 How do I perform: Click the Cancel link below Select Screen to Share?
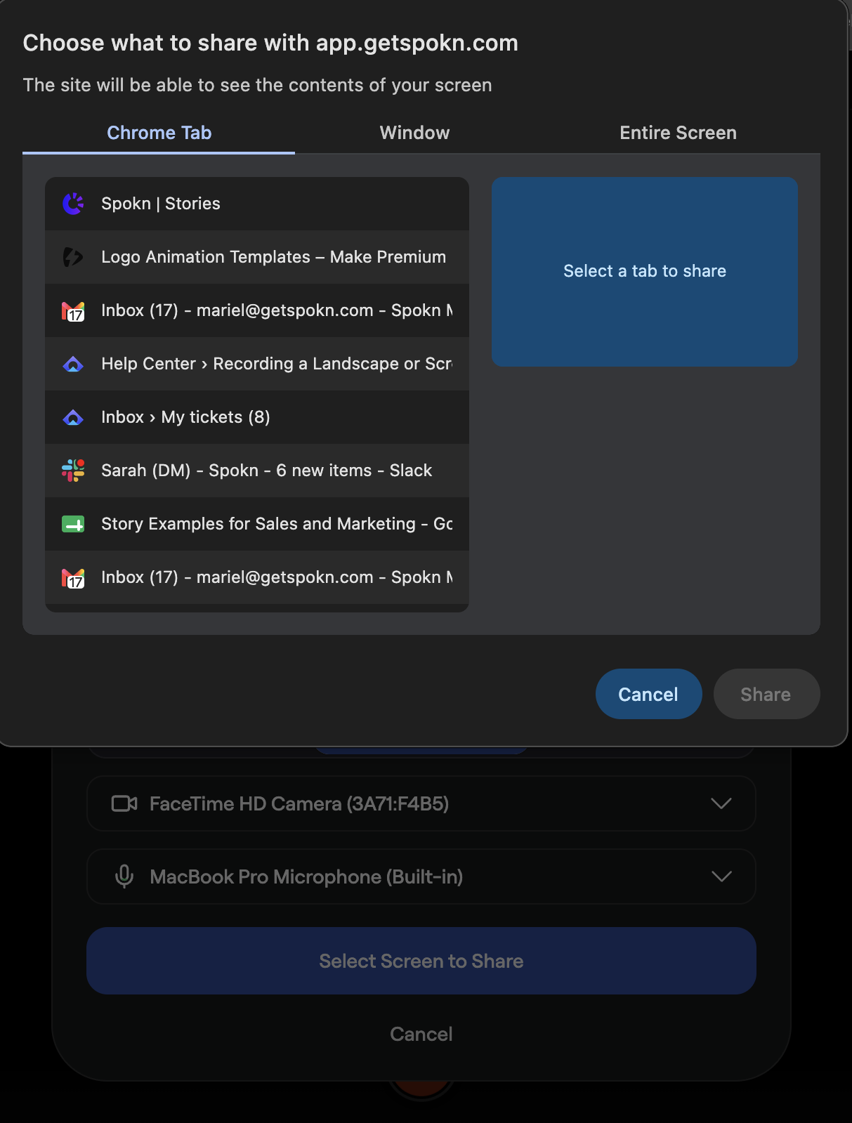421,1034
